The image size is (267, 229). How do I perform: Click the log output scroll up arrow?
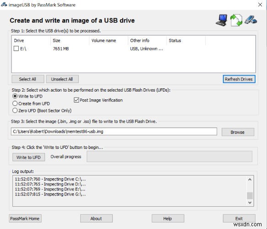250,179
